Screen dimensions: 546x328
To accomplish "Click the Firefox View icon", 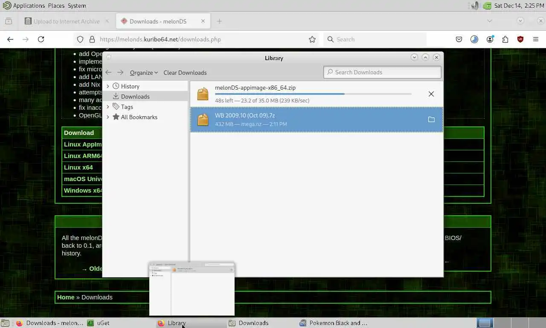I will point(9,21).
